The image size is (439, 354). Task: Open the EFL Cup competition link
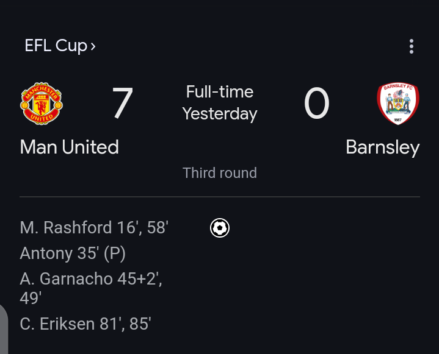click(x=55, y=46)
